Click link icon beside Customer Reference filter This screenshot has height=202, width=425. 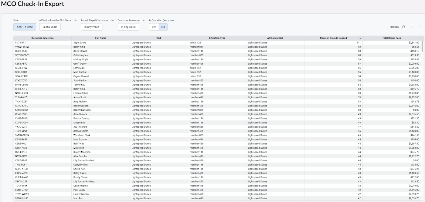point(144,21)
